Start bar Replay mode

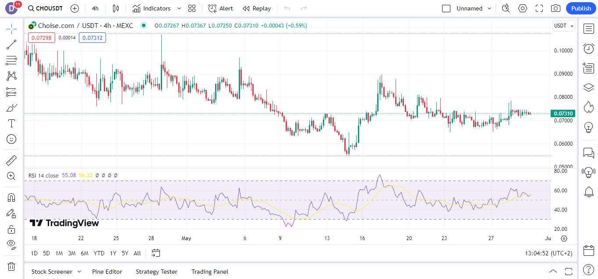pyautogui.click(x=257, y=8)
